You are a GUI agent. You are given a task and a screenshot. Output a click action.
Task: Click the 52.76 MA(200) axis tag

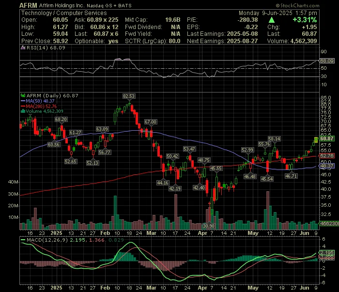point(327,156)
